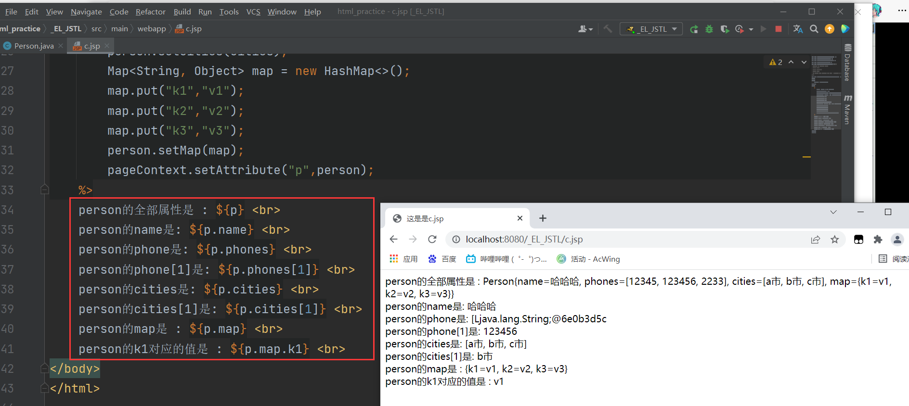Go forward in the Chrome browser
This screenshot has width=909, height=406.
413,239
